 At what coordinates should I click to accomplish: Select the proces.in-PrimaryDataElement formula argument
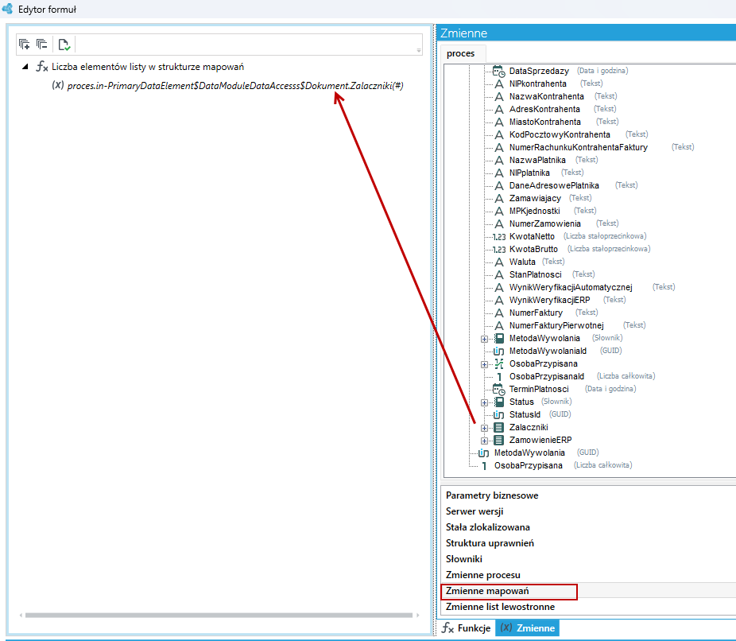pos(235,86)
